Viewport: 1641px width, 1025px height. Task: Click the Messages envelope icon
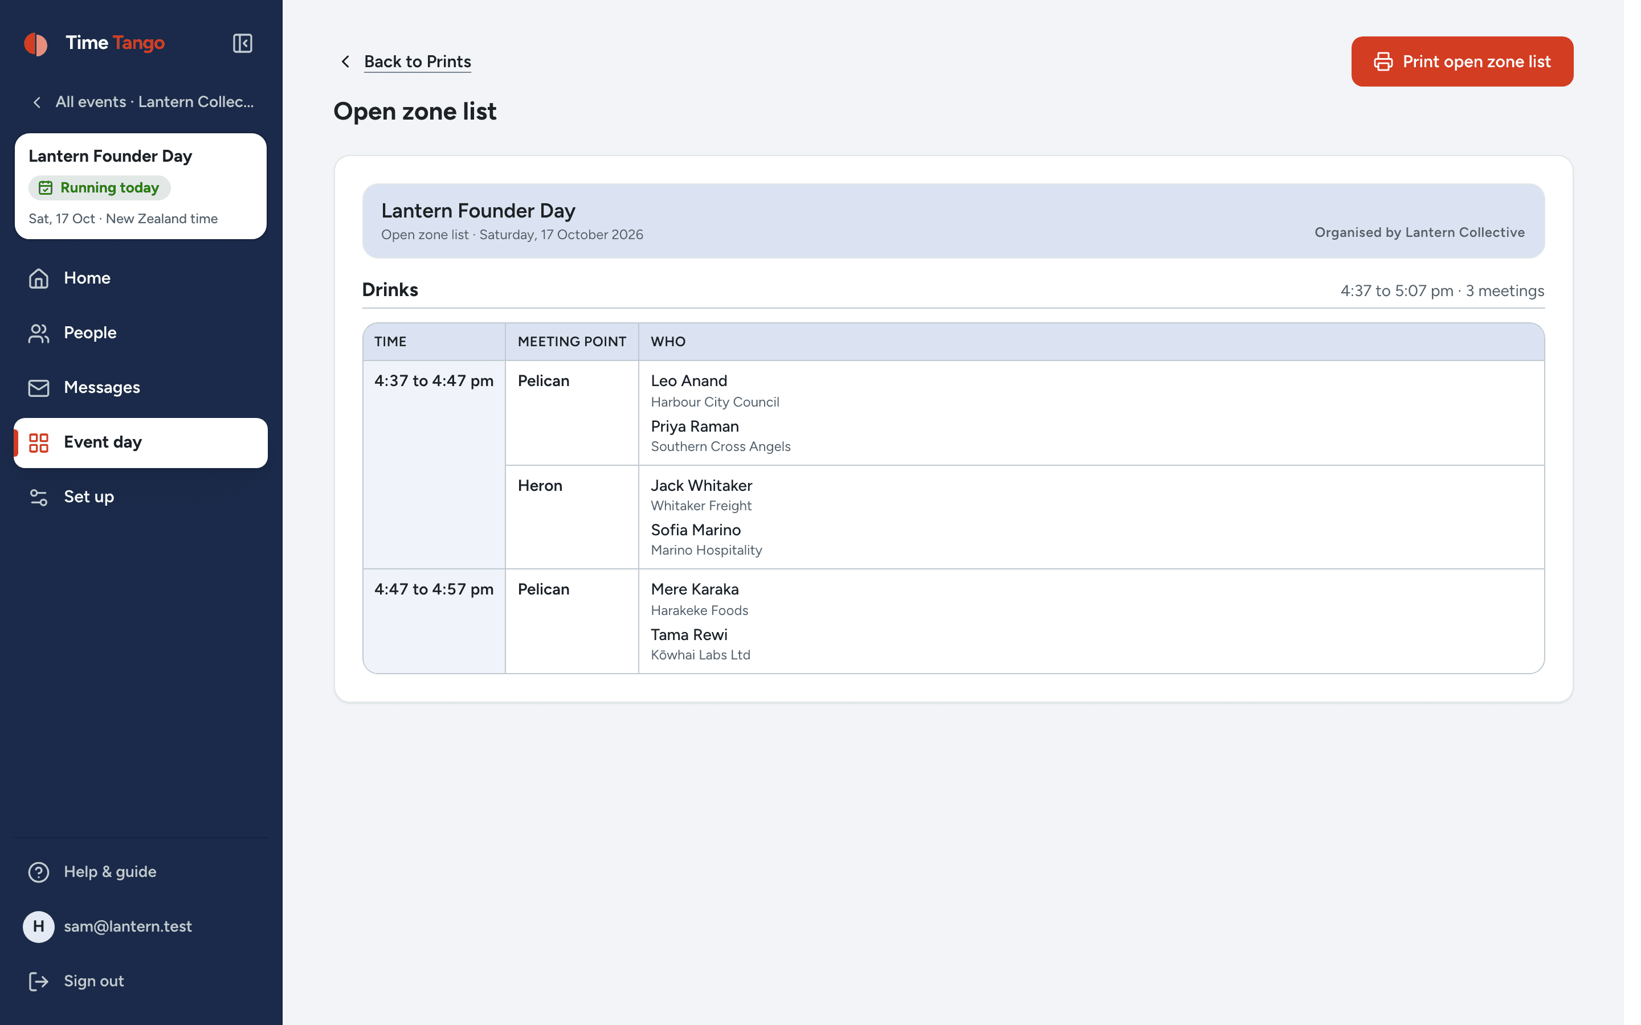(39, 388)
